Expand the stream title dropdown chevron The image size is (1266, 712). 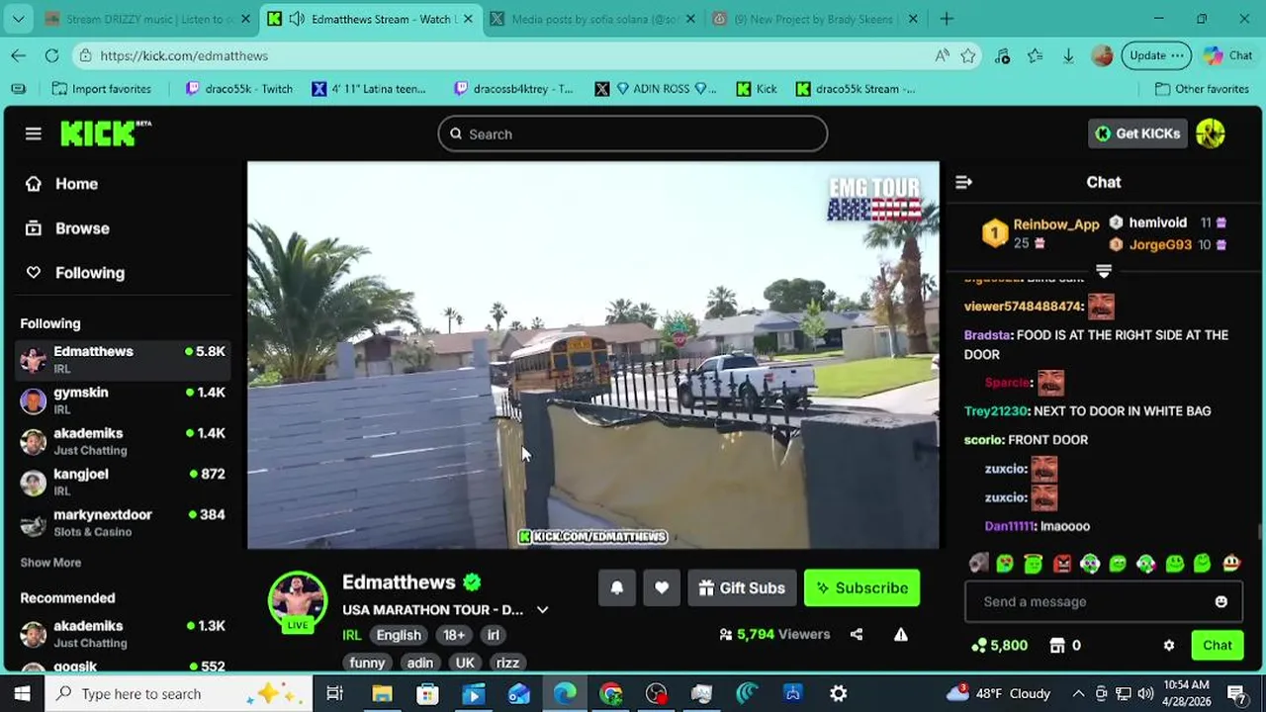(x=542, y=610)
